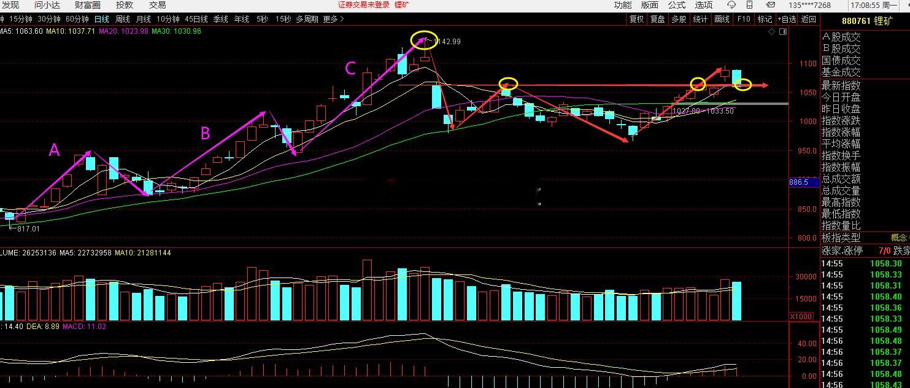Select the 月线 period tab
The height and width of the screenshot is (388, 910).
point(144,19)
